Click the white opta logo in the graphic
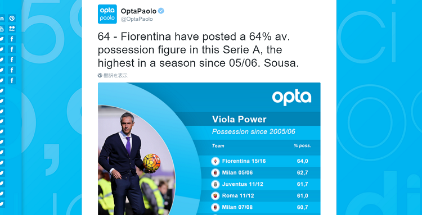The image size is (422, 215). pyautogui.click(x=291, y=98)
